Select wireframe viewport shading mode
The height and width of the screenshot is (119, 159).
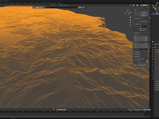(x=143, y=5)
